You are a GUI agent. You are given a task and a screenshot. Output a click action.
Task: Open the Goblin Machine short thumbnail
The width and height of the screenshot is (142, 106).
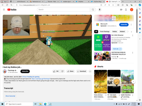[x=127, y=82]
